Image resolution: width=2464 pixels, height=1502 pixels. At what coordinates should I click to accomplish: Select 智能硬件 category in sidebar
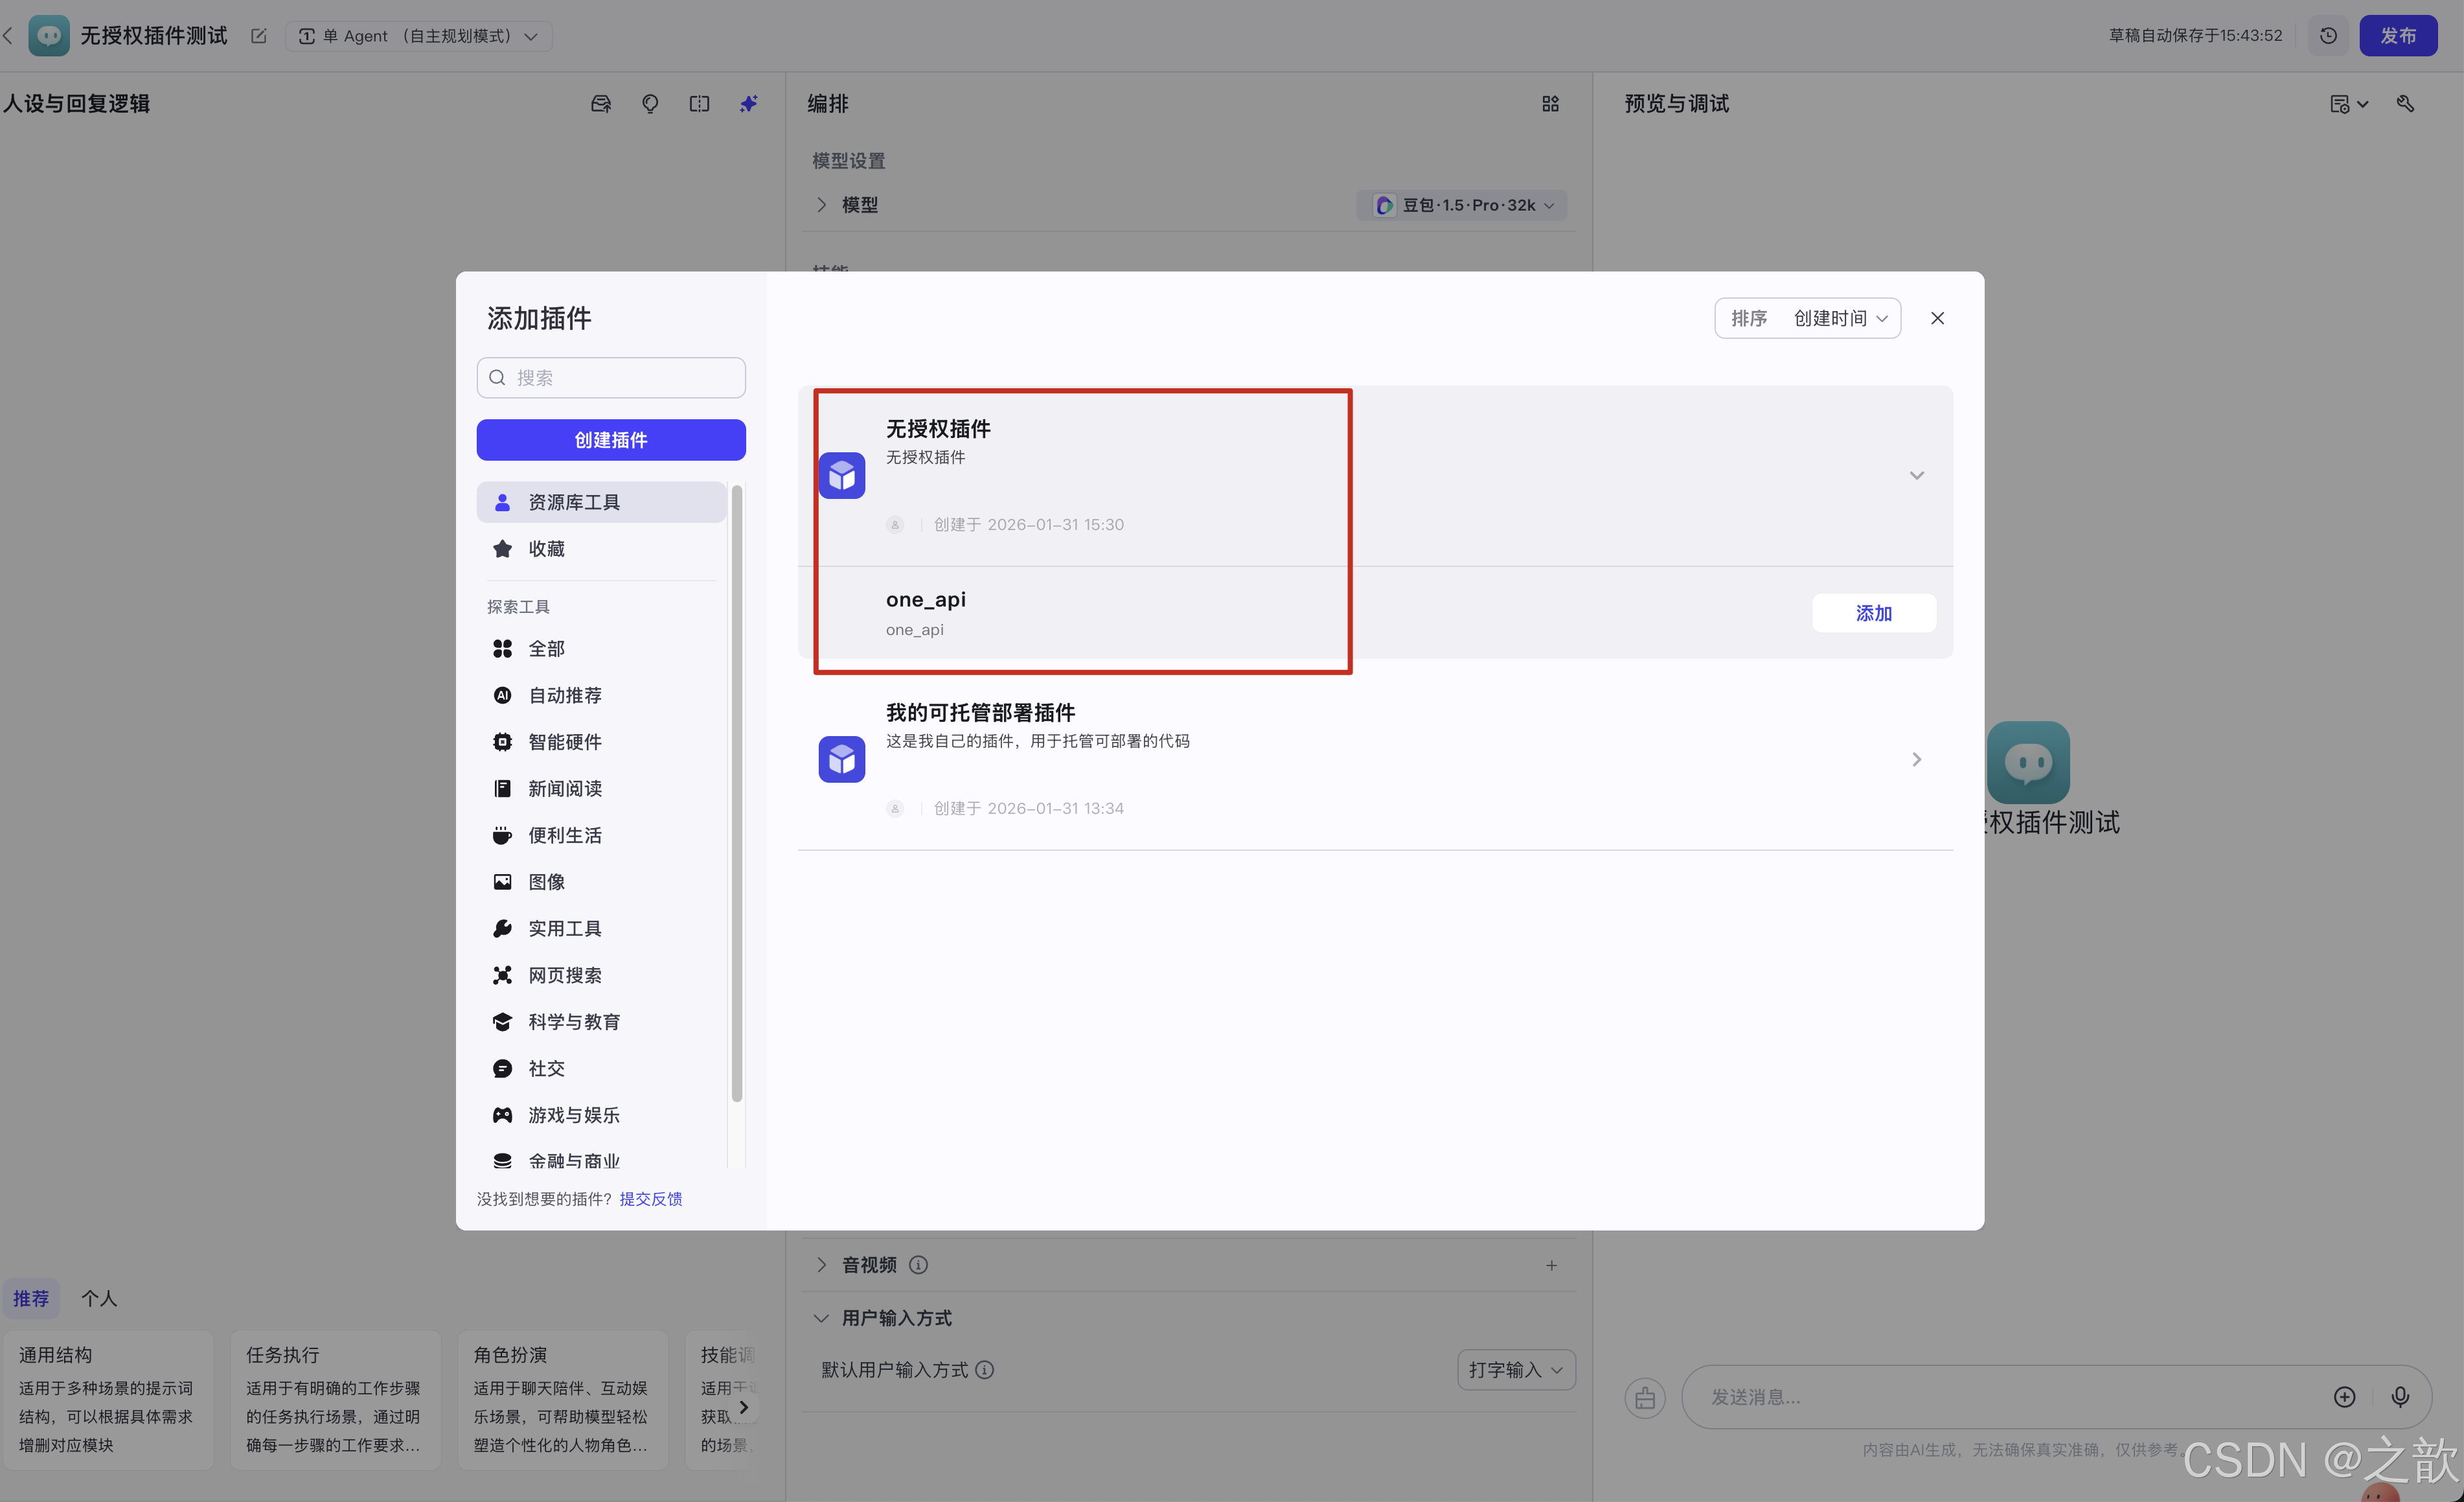click(x=564, y=741)
